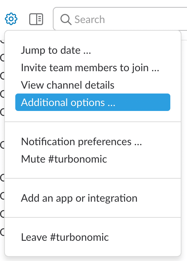Viewport: 187px width, 261px height.
Task: Pick the integration menu entry
Action: 79,198
